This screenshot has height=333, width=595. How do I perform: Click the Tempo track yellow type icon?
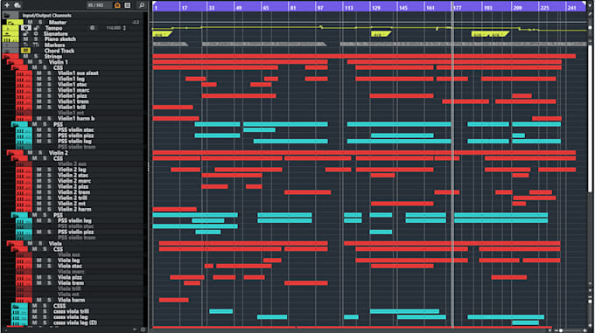point(10,28)
